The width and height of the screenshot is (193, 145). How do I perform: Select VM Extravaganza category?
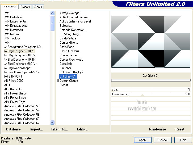(x=16, y=26)
